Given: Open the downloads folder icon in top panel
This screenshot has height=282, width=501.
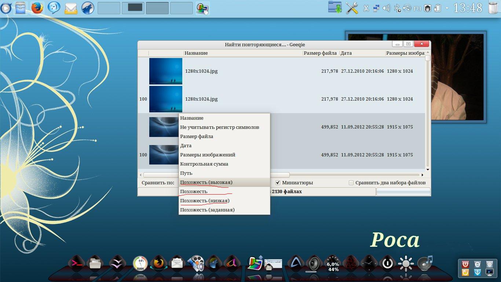Looking at the screenshot, I should click(335, 8).
